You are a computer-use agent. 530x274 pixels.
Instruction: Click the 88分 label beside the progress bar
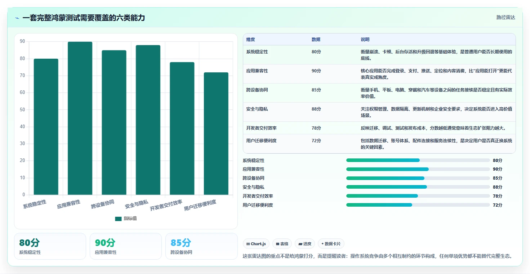[x=498, y=187]
